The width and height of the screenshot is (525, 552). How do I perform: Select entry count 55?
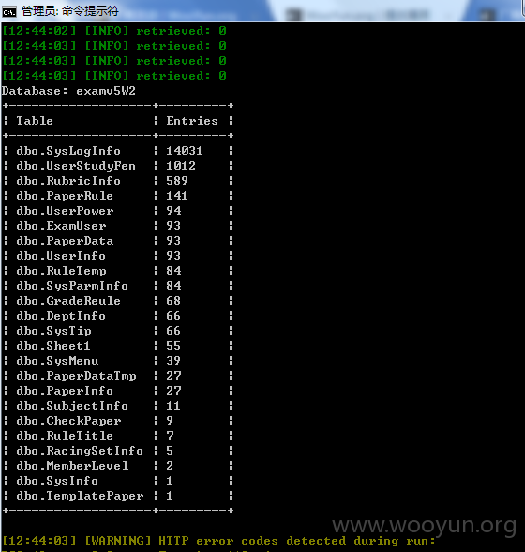[x=173, y=346]
